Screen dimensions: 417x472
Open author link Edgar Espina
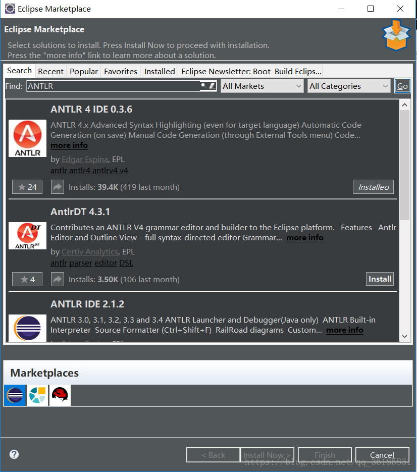[x=85, y=159]
